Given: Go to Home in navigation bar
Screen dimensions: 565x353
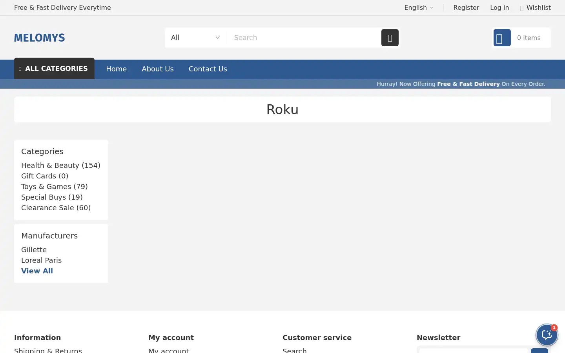Looking at the screenshot, I should tap(116, 69).
